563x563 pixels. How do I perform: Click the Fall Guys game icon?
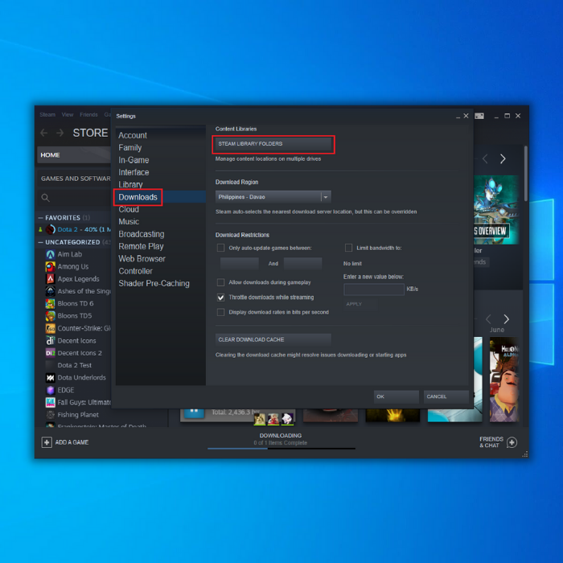pos(50,402)
